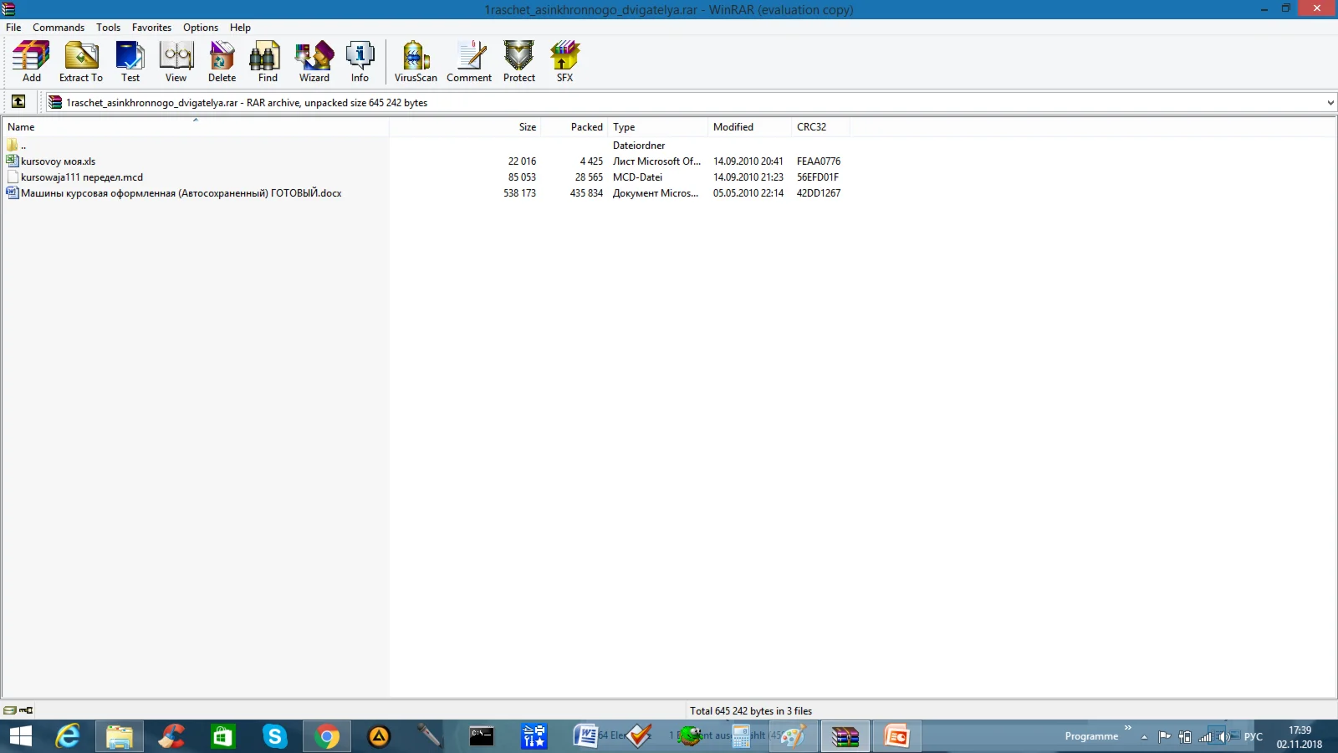Open Skype from the taskbar
The width and height of the screenshot is (1338, 753).
click(275, 736)
